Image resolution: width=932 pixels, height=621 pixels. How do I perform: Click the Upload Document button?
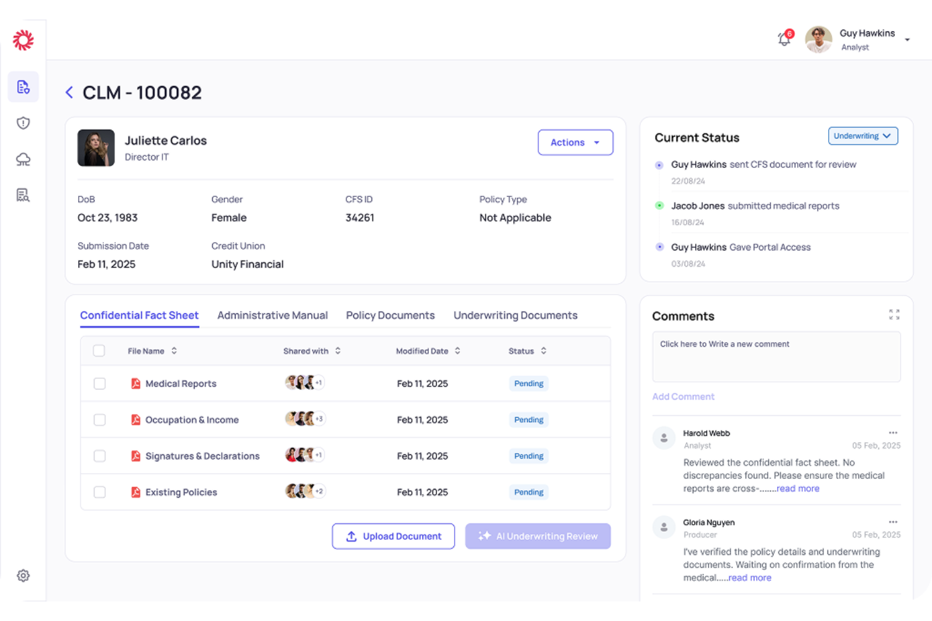393,535
